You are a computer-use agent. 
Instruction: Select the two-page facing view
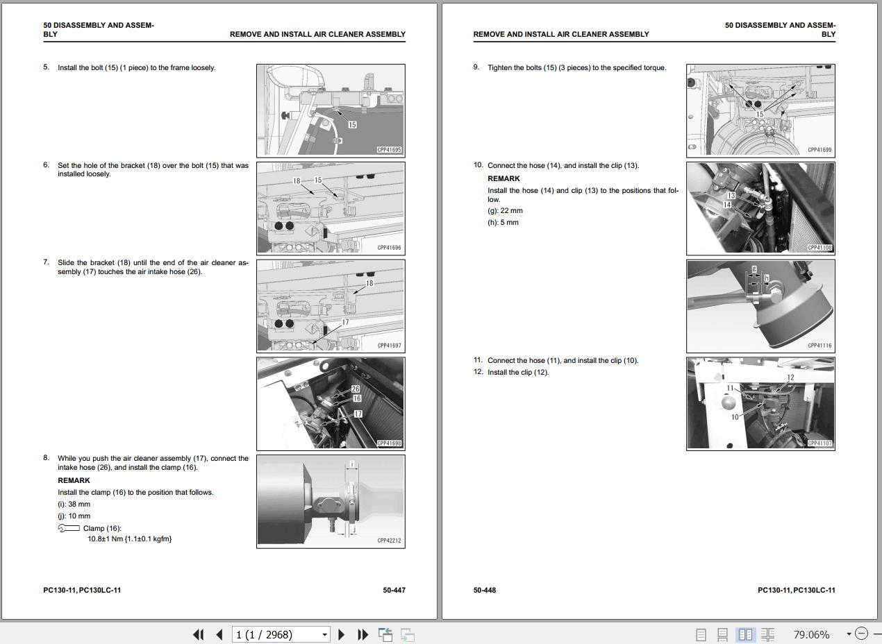click(745, 634)
